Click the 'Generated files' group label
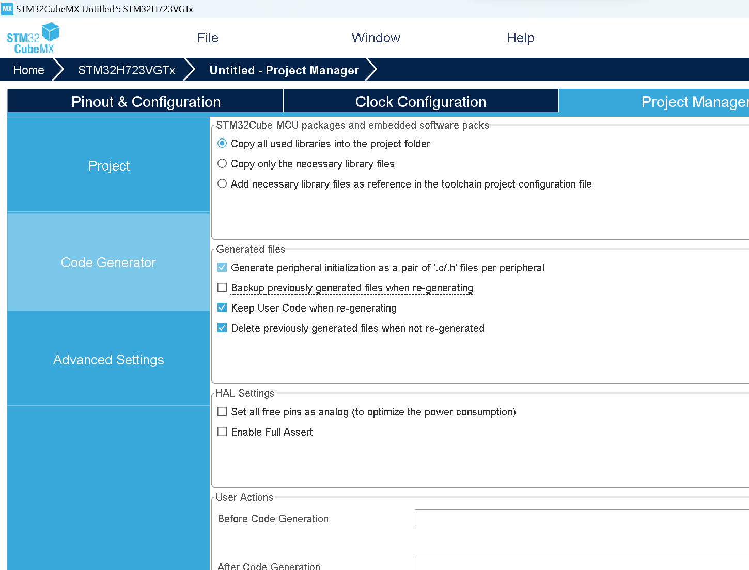This screenshot has height=570, width=749. 251,249
